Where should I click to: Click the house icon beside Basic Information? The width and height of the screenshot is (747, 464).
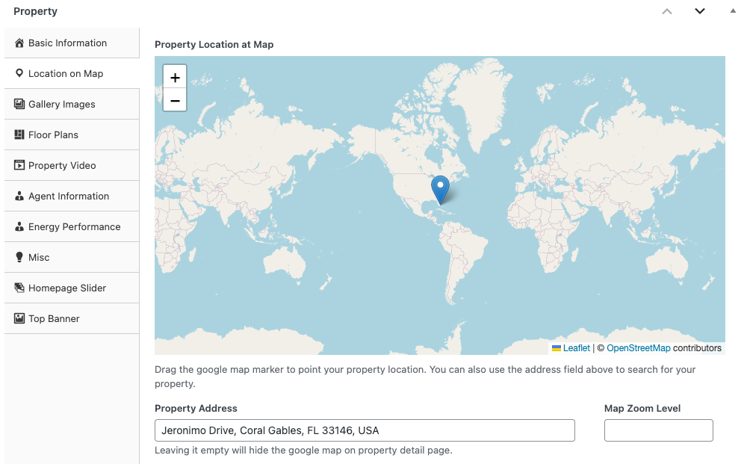[17, 43]
